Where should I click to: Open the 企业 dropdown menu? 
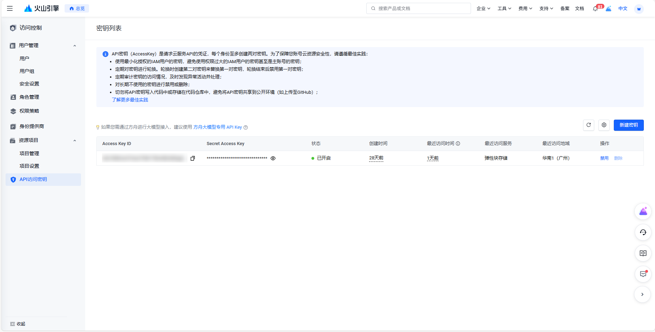[483, 8]
